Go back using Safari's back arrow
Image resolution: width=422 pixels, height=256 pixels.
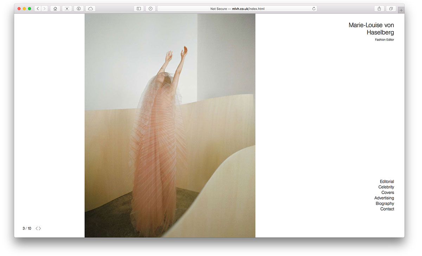[38, 8]
